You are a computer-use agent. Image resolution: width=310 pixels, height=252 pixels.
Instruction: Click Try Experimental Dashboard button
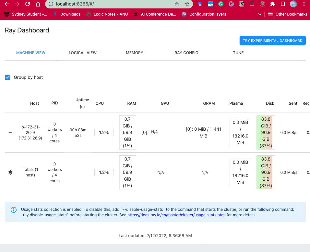(x=273, y=41)
